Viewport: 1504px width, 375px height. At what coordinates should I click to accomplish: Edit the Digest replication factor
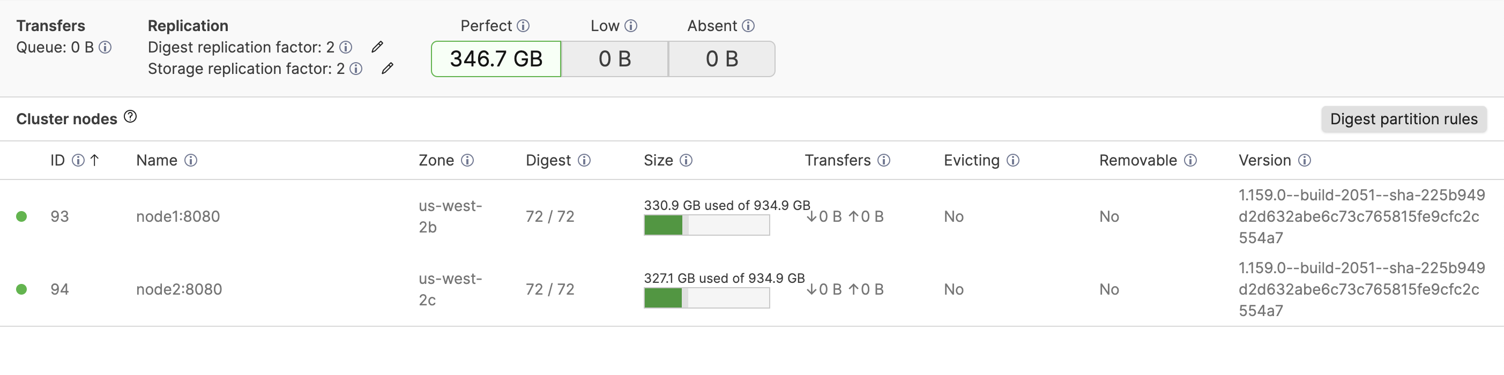[377, 46]
